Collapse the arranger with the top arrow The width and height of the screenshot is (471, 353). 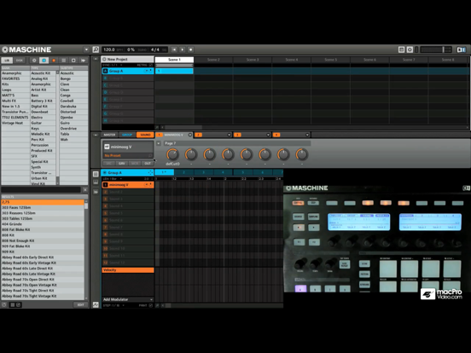click(96, 59)
